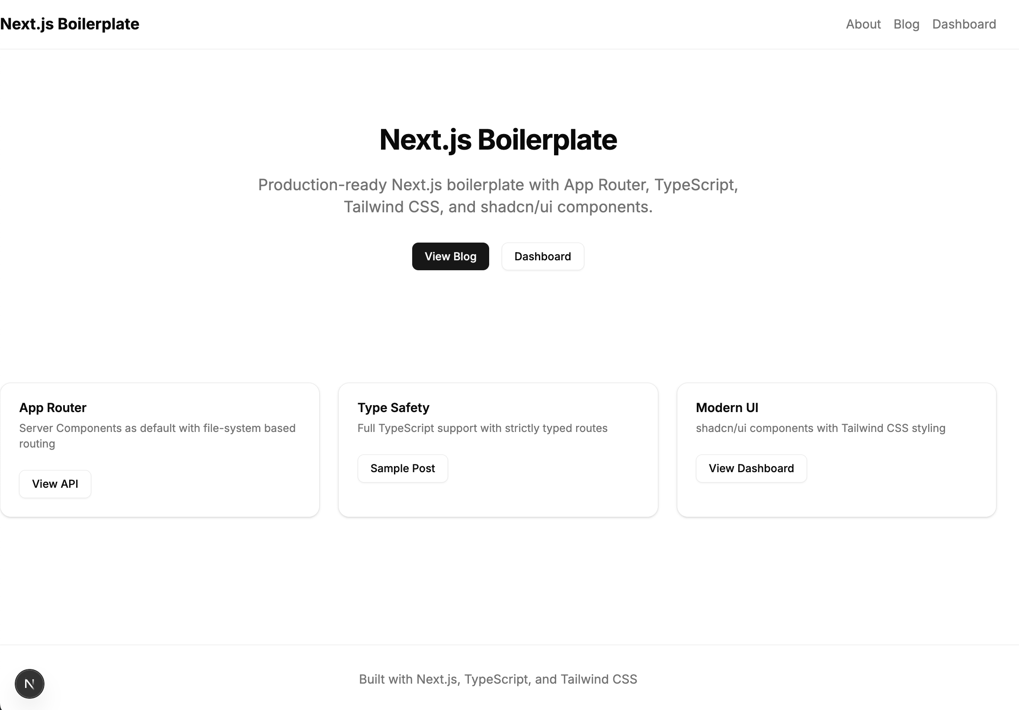
Task: Click the App Router card title
Action: tap(53, 407)
